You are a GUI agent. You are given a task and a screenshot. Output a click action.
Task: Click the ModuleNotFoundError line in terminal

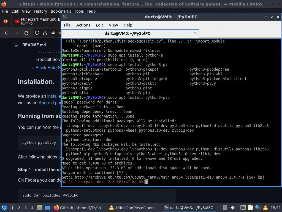(112, 51)
